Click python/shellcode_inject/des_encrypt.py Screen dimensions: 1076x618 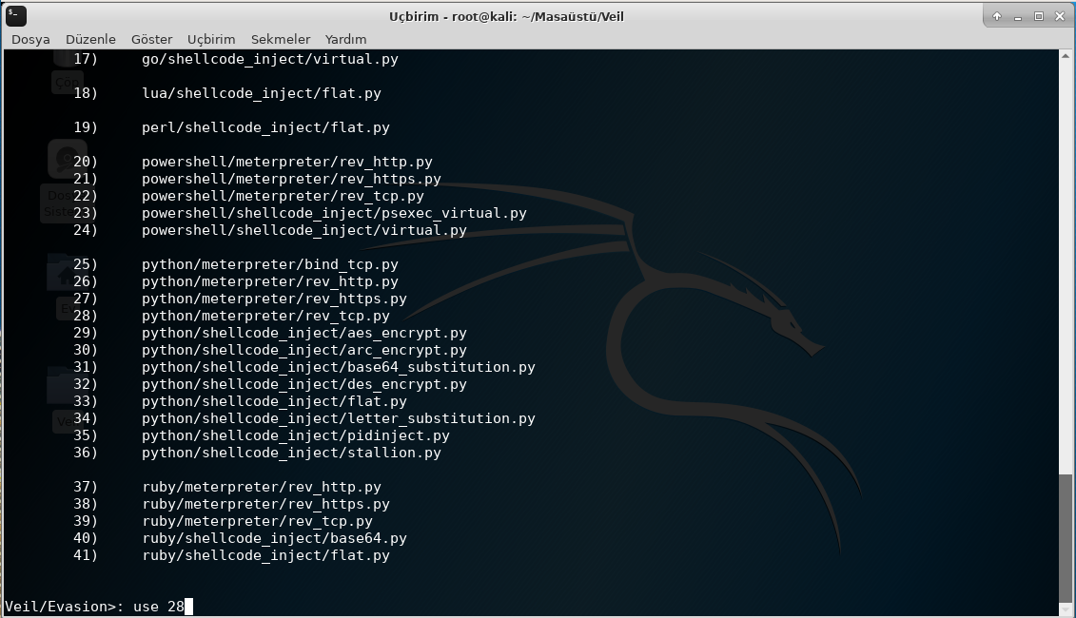coord(304,385)
